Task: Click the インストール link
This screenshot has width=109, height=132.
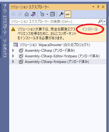Action: point(90,29)
